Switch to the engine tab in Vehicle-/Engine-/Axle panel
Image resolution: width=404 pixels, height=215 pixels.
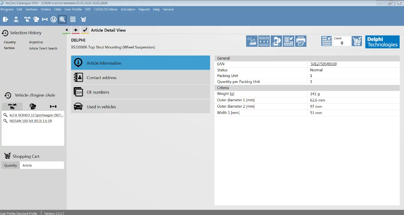[32, 106]
